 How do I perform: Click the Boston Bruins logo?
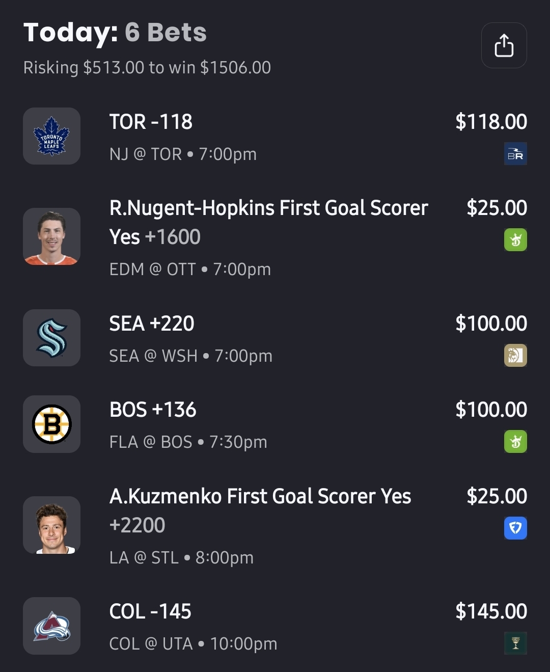pyautogui.click(x=51, y=424)
